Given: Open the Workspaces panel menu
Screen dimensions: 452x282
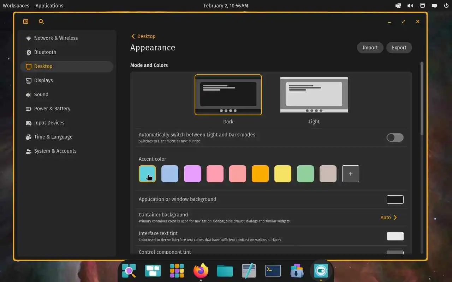Looking at the screenshot, I should tap(16, 6).
